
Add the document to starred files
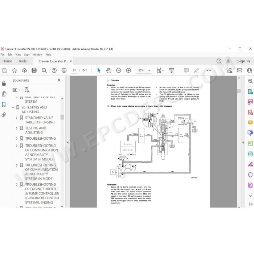click(x=15, y=70)
